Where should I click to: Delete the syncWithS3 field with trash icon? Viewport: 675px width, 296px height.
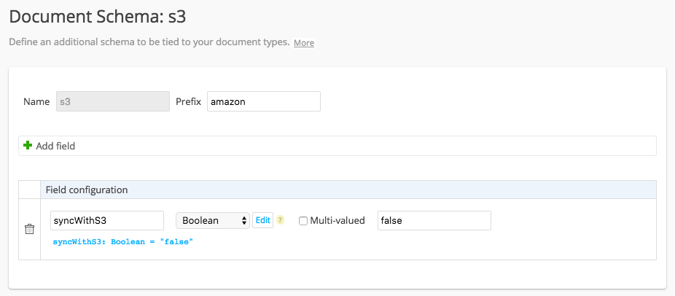point(29,229)
